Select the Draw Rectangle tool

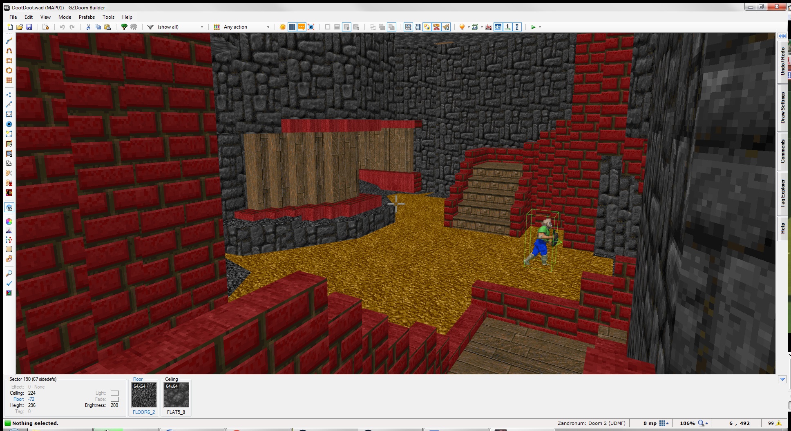coord(9,60)
